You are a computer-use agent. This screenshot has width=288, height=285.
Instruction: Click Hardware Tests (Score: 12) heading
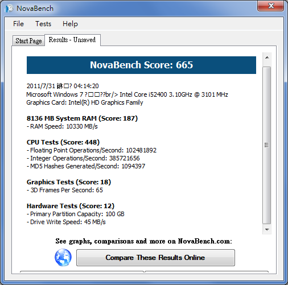pyautogui.click(x=71, y=206)
